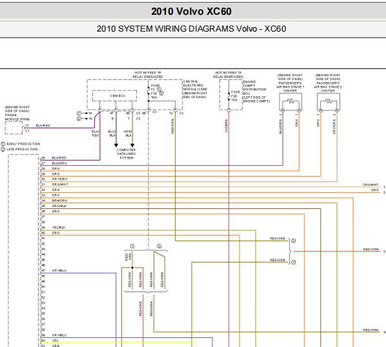Screen dimensions: 386x347
Task: Click the 'GRN/BLK' wire label under CEM ECU
Action: click(x=128, y=134)
